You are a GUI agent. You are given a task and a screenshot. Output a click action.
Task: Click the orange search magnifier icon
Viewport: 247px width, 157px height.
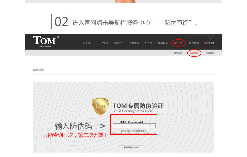(x=212, y=37)
